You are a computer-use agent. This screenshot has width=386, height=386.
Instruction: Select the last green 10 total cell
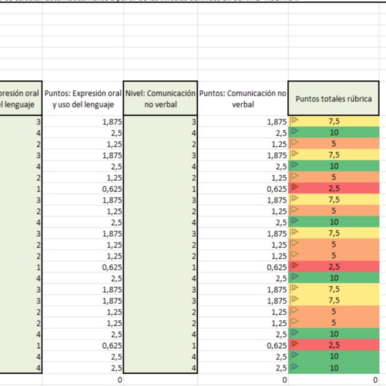coord(334,367)
